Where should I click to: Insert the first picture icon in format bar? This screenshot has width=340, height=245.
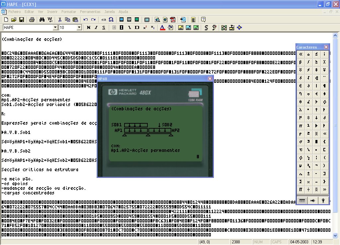(x=181, y=27)
